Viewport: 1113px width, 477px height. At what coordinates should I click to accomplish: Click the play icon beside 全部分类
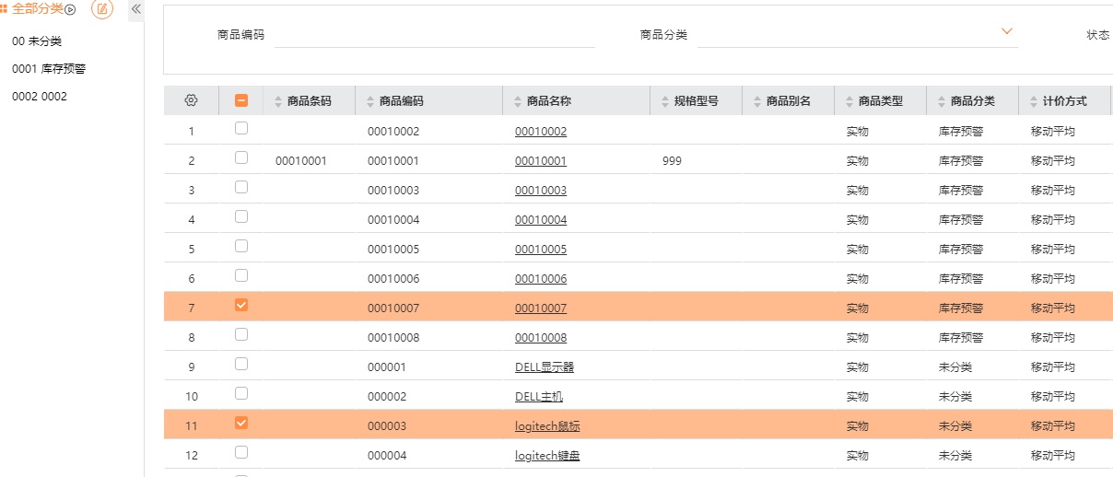pos(70,9)
